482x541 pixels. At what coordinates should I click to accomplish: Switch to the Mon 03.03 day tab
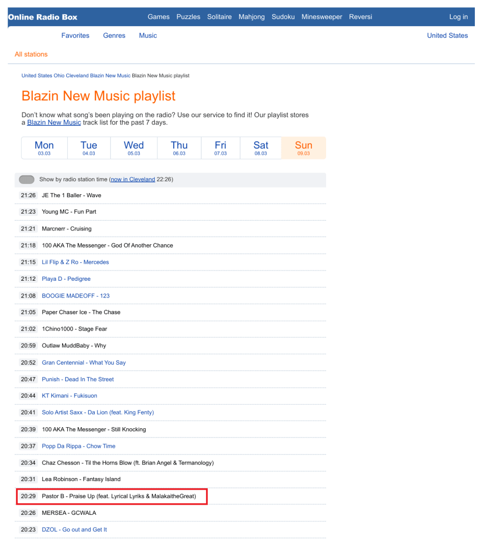pyautogui.click(x=44, y=148)
